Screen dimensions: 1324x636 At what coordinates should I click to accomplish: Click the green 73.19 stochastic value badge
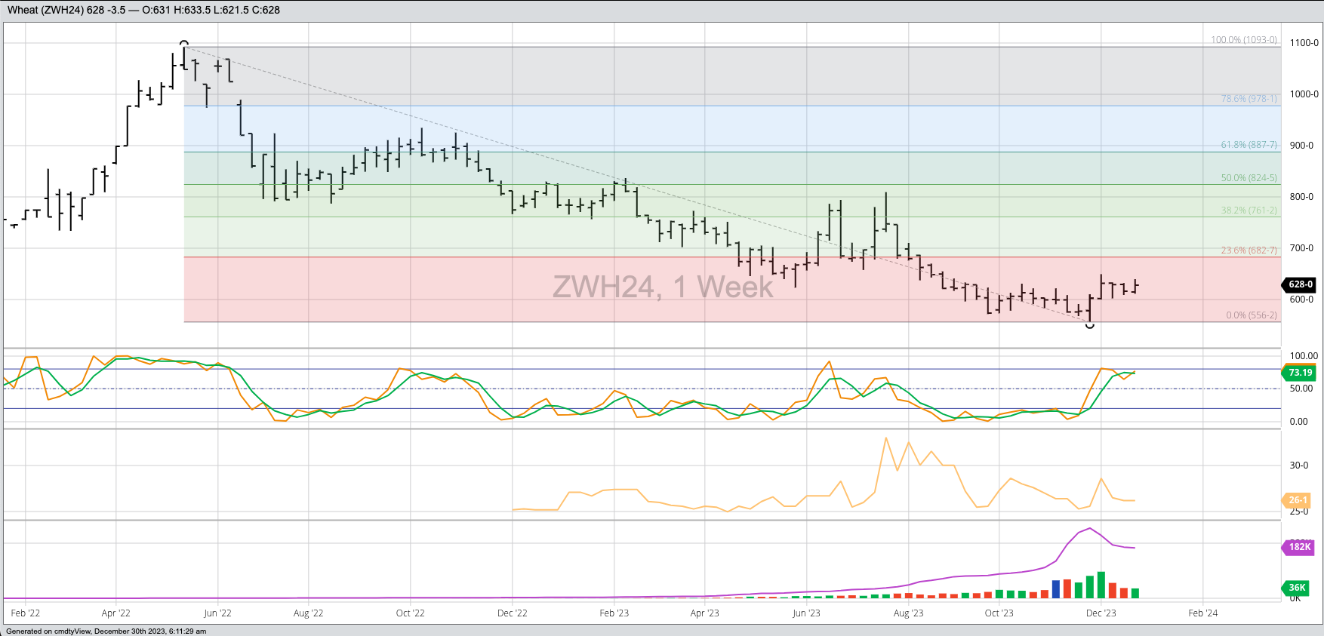(1300, 373)
